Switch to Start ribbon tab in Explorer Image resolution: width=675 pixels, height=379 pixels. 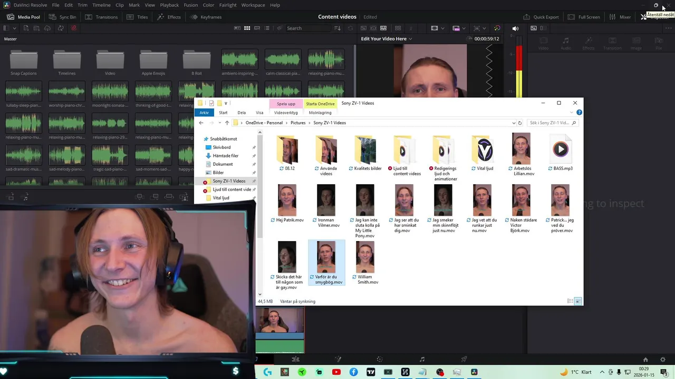(223, 113)
